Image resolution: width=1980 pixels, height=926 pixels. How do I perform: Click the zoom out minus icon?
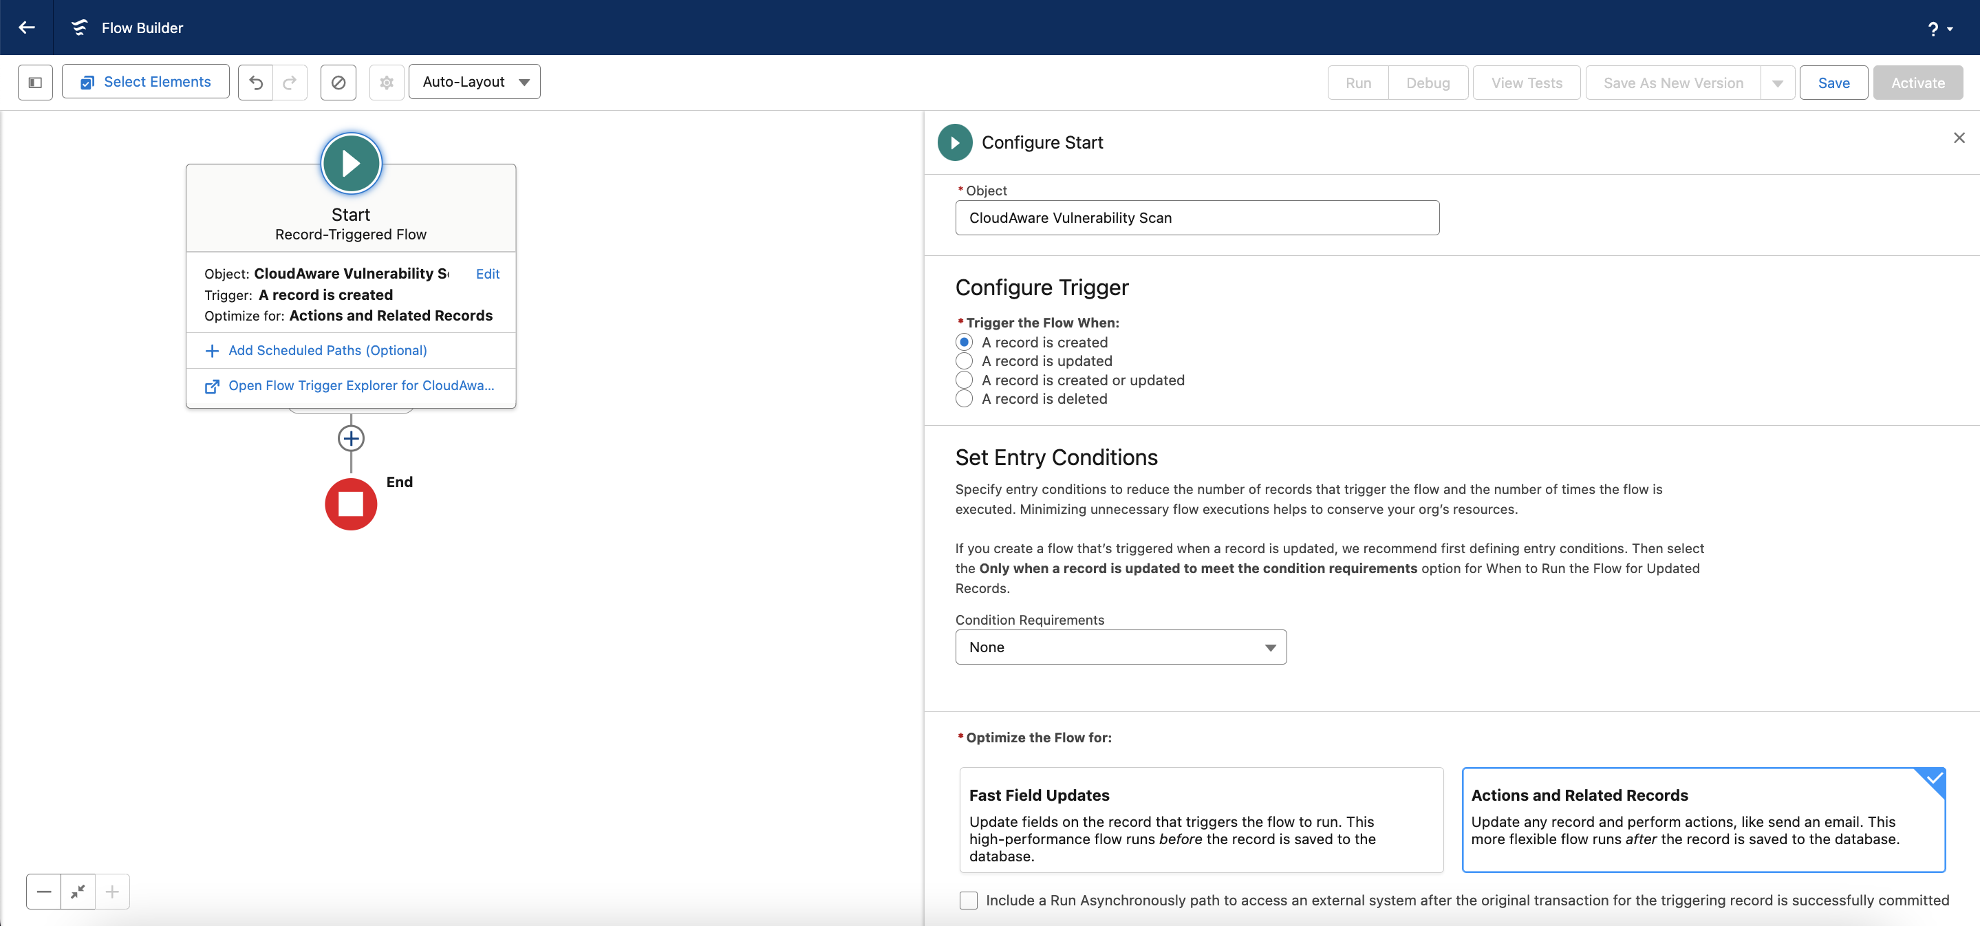44,892
